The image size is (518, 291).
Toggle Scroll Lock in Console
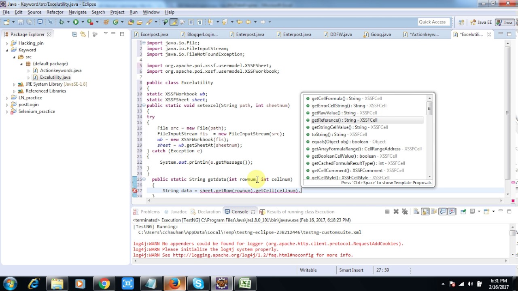(425, 211)
